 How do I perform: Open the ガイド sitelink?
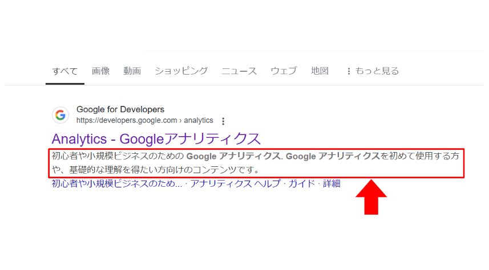click(x=302, y=183)
